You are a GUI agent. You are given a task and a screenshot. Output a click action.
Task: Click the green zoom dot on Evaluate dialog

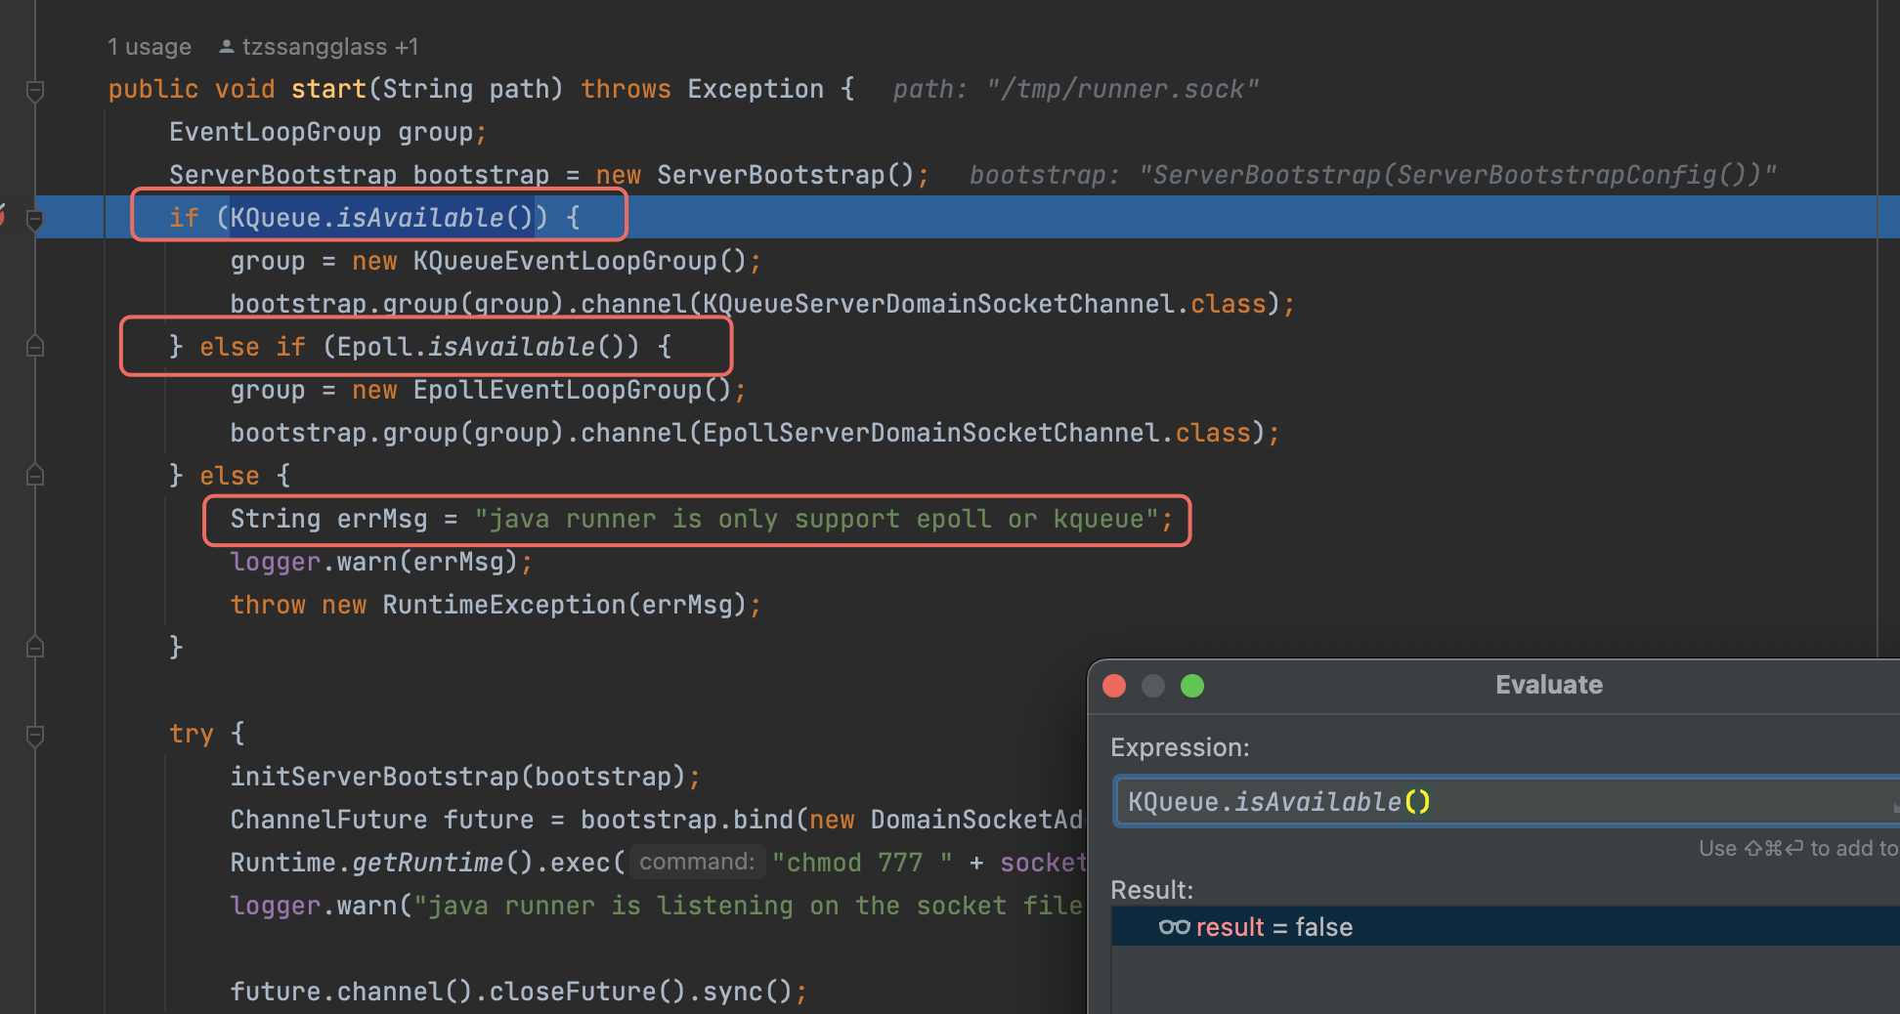coord(1192,686)
